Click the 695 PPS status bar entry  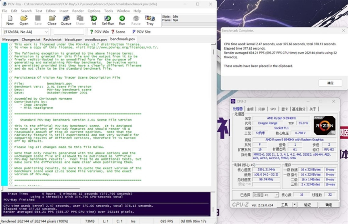point(167,221)
